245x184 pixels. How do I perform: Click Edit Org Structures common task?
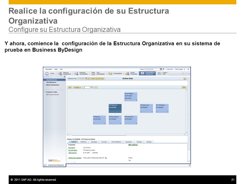53,95
